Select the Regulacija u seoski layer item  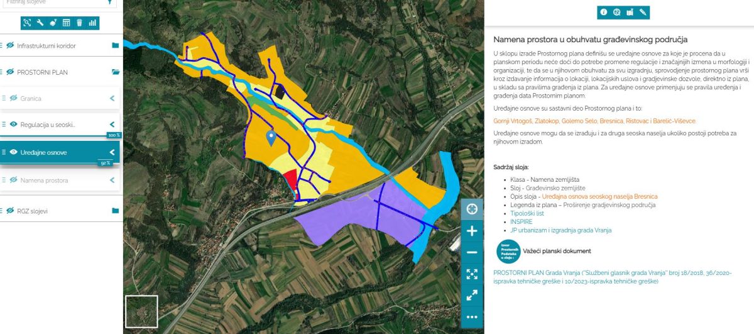pos(48,125)
